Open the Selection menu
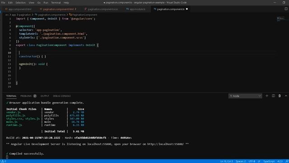The image size is (289, 163). (20, 3)
